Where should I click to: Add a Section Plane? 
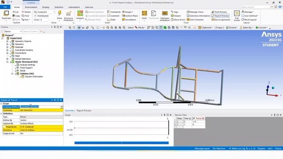(130, 16)
